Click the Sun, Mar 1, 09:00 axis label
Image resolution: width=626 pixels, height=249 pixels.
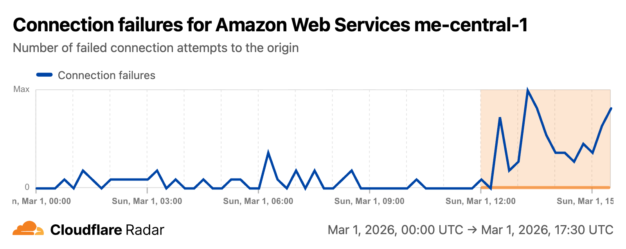(x=369, y=201)
